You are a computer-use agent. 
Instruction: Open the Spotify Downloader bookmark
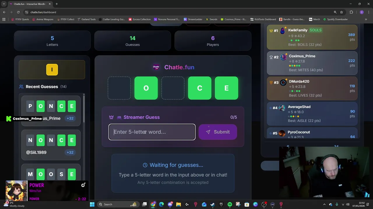[335, 19]
